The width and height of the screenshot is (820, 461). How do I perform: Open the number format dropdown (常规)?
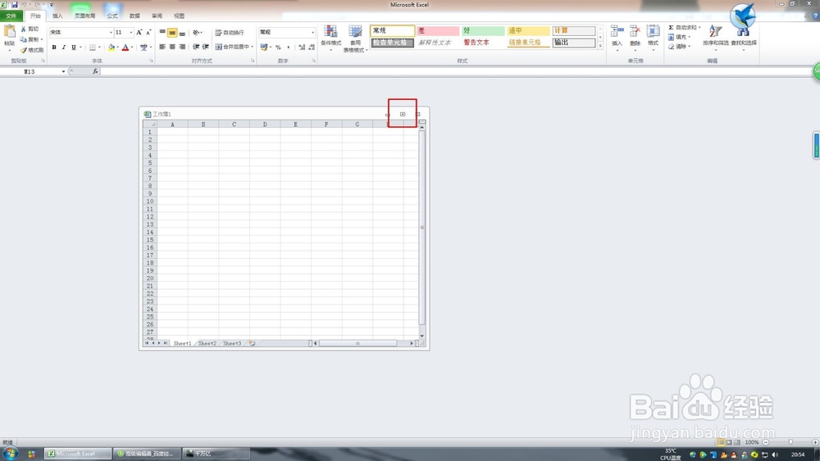312,33
